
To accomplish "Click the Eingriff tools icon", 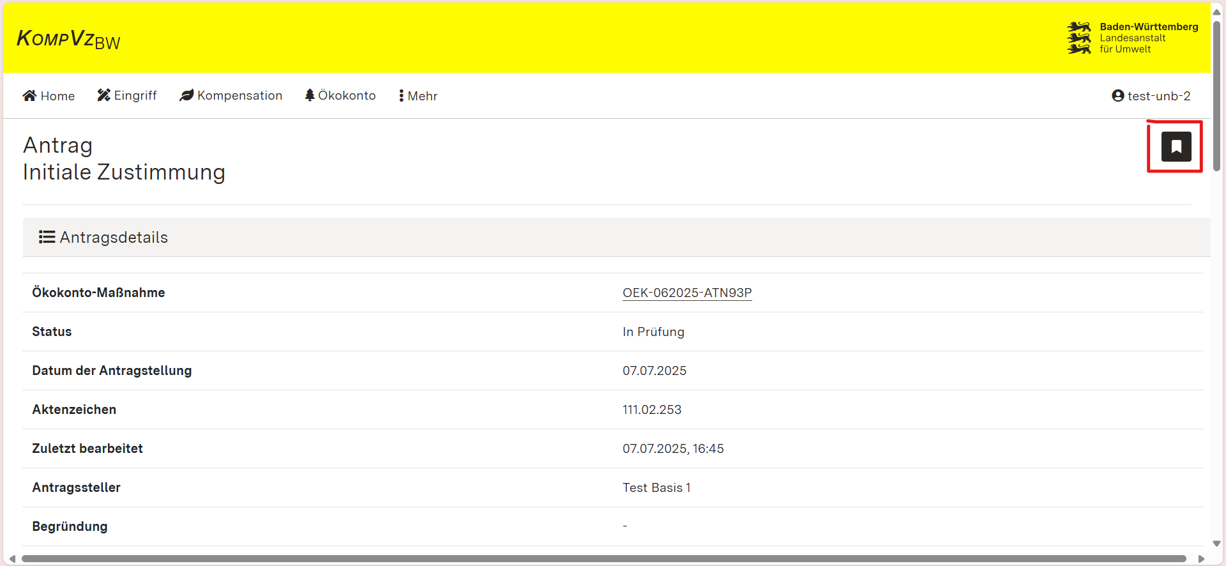I will click(103, 95).
